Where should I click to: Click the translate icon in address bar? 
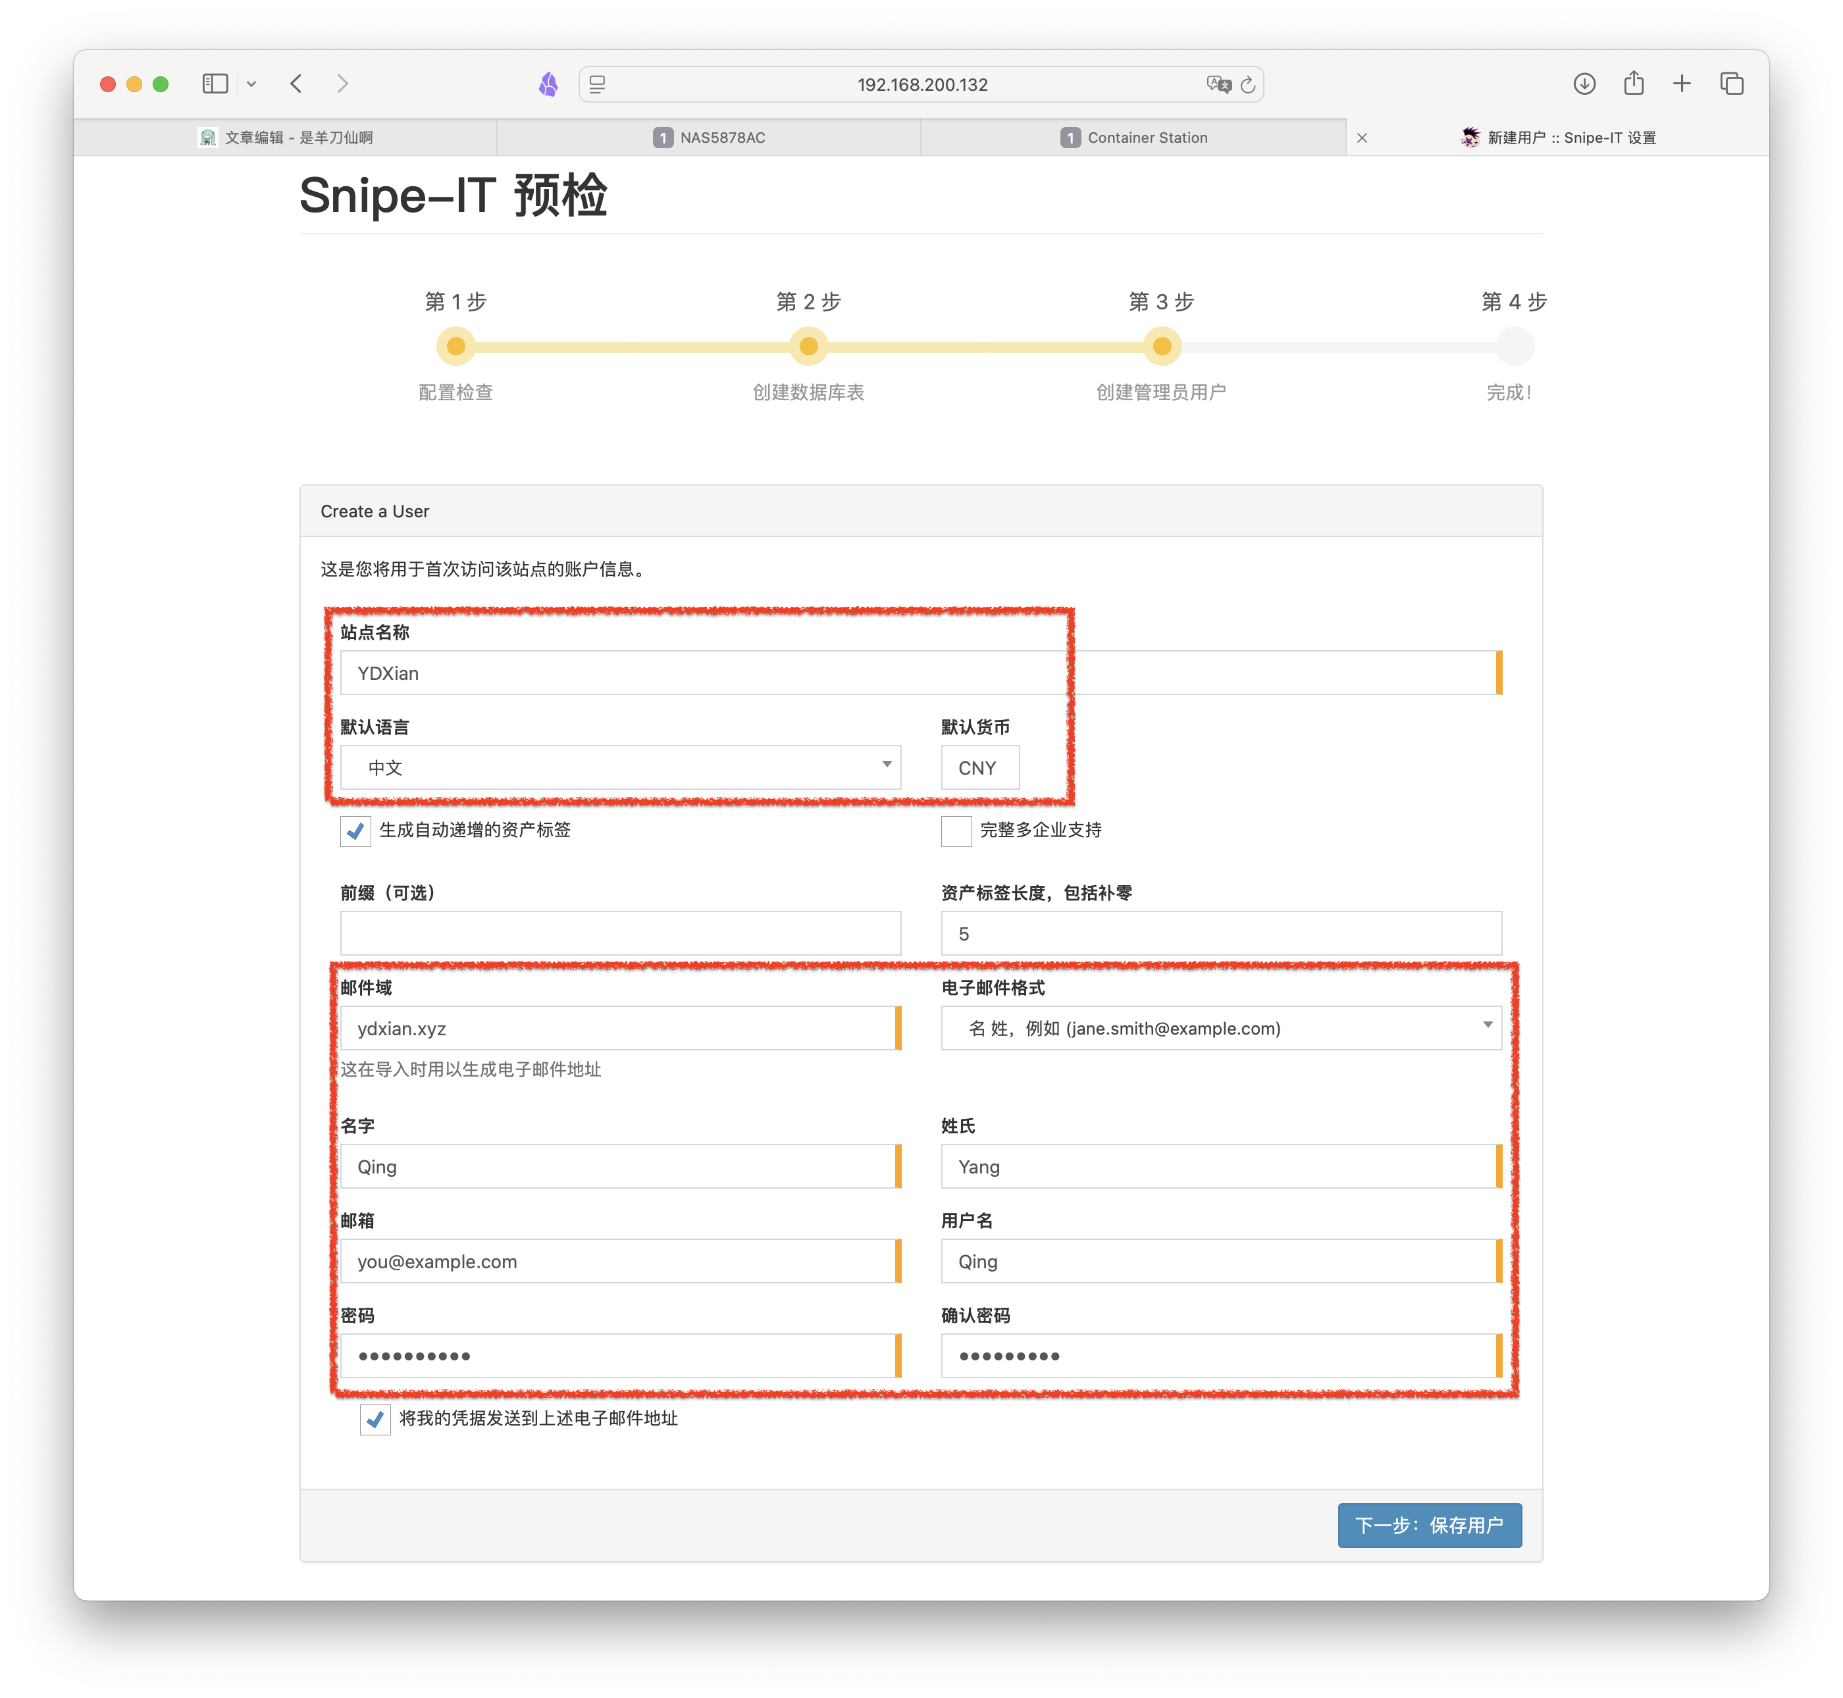point(1218,84)
